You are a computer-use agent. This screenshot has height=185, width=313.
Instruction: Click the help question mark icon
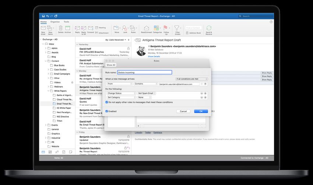[x=271, y=22]
